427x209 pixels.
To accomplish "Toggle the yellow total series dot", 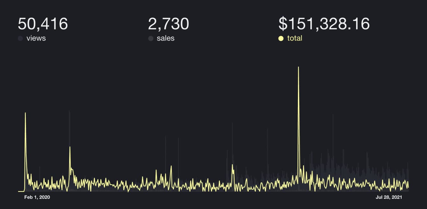I will pyautogui.click(x=281, y=39).
